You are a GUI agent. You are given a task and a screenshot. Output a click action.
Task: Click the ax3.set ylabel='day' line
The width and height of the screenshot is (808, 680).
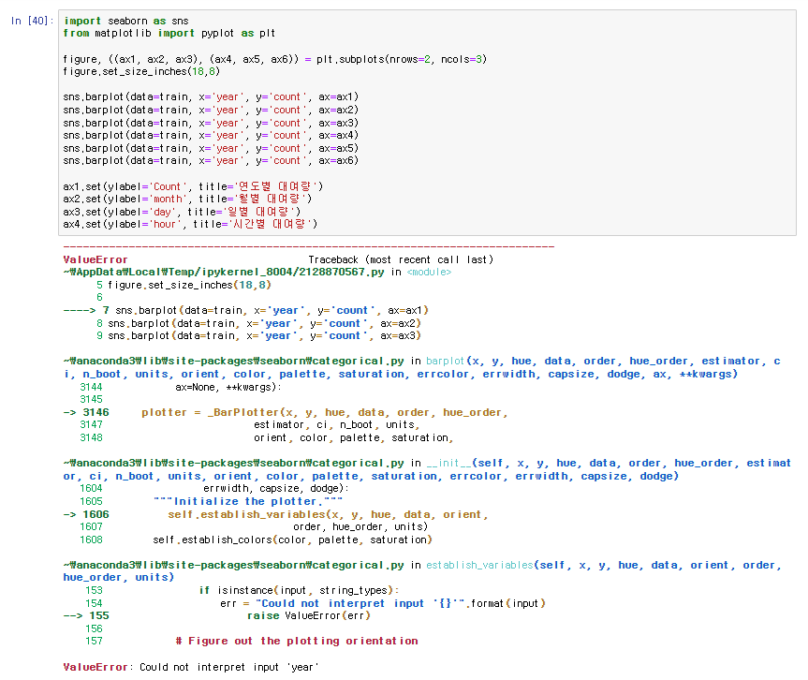[x=182, y=212]
